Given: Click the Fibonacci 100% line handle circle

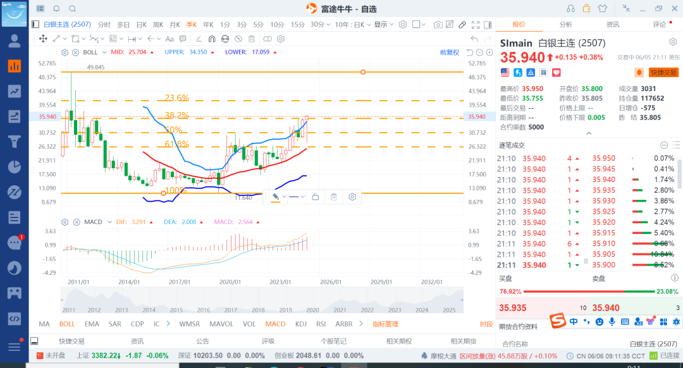Looking at the screenshot, I should pyautogui.click(x=163, y=193).
